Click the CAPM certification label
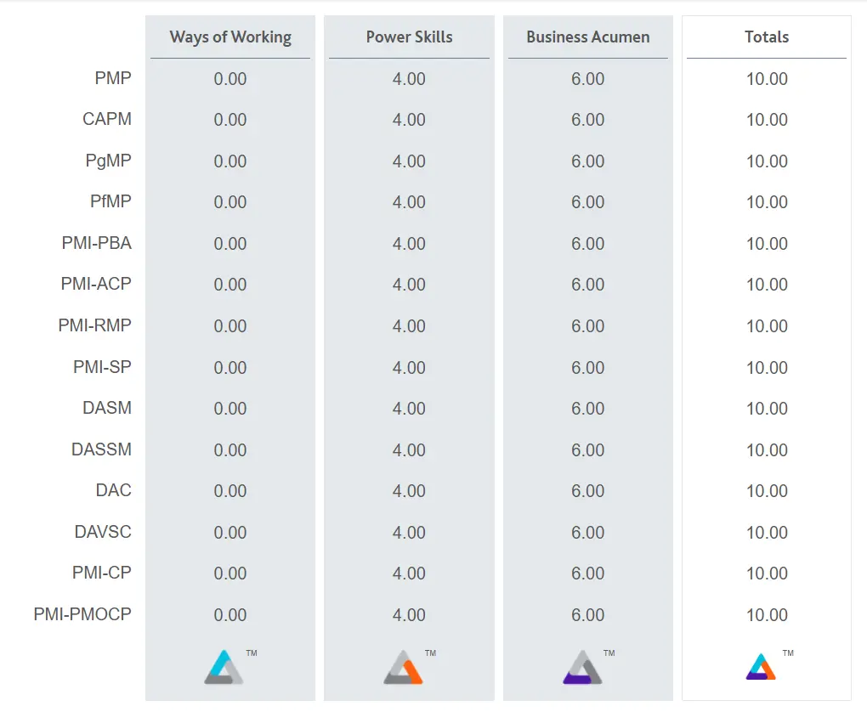This screenshot has width=867, height=712. click(x=107, y=120)
